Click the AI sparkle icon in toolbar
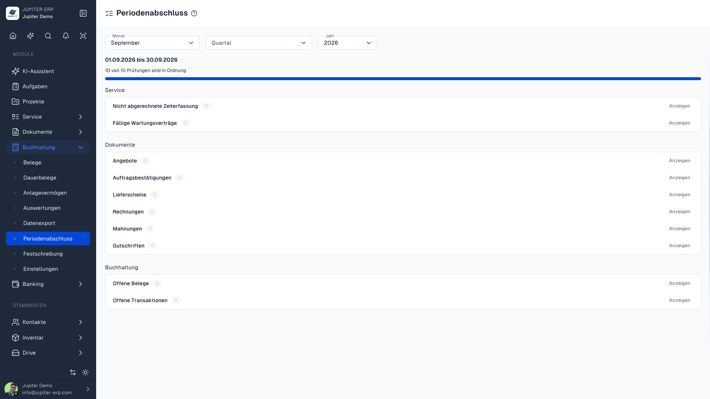Viewport: 710px width, 399px height. click(30, 36)
